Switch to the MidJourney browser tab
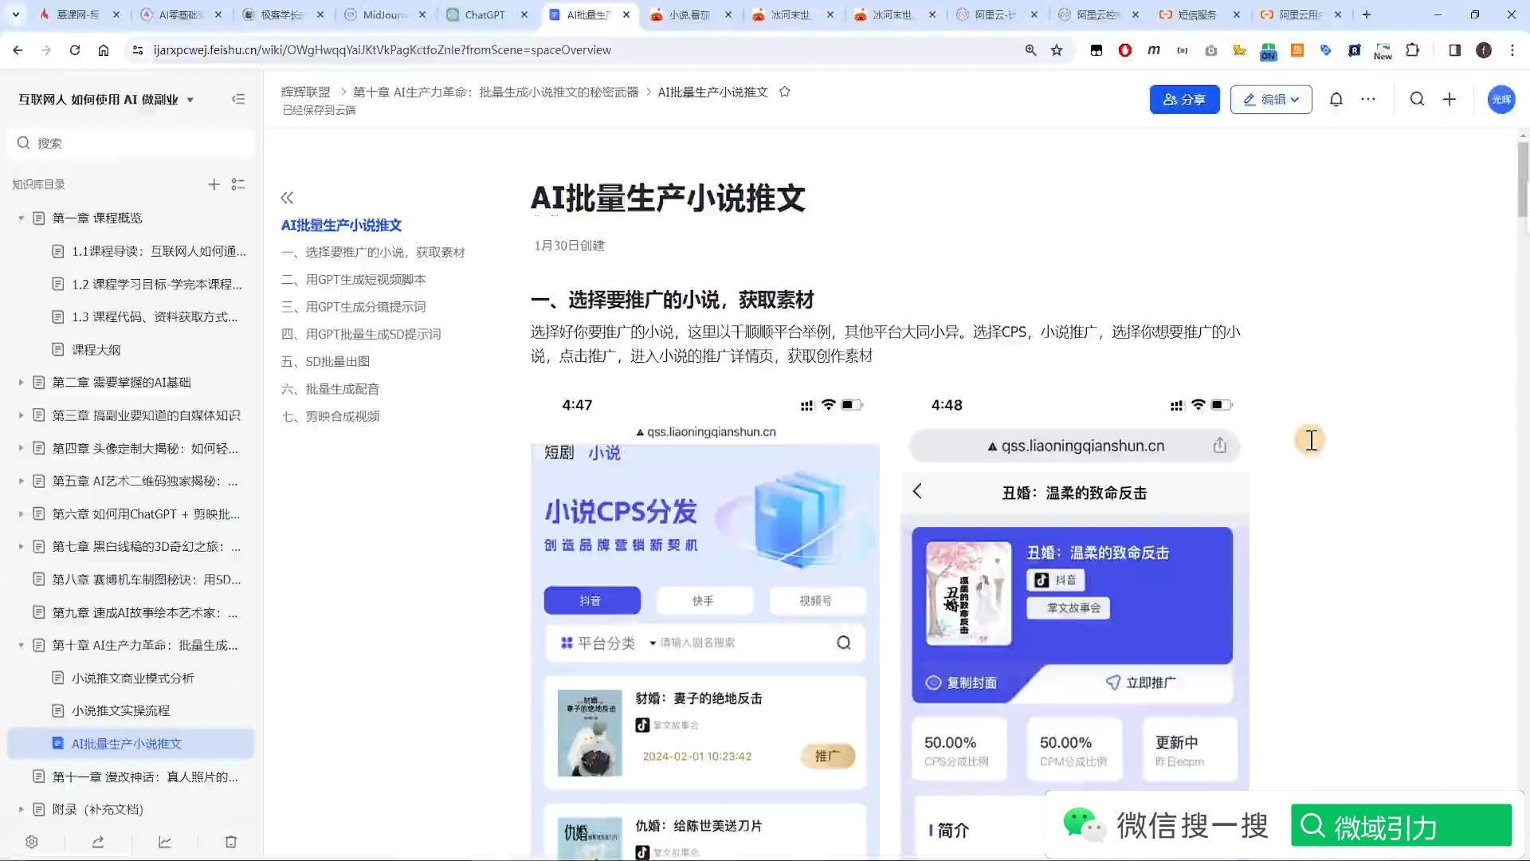Screen dimensions: 1530x861 coord(384,14)
